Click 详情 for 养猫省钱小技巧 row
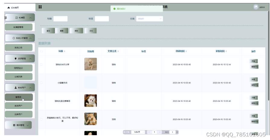The width and height of the screenshot is (270, 140). point(253,116)
